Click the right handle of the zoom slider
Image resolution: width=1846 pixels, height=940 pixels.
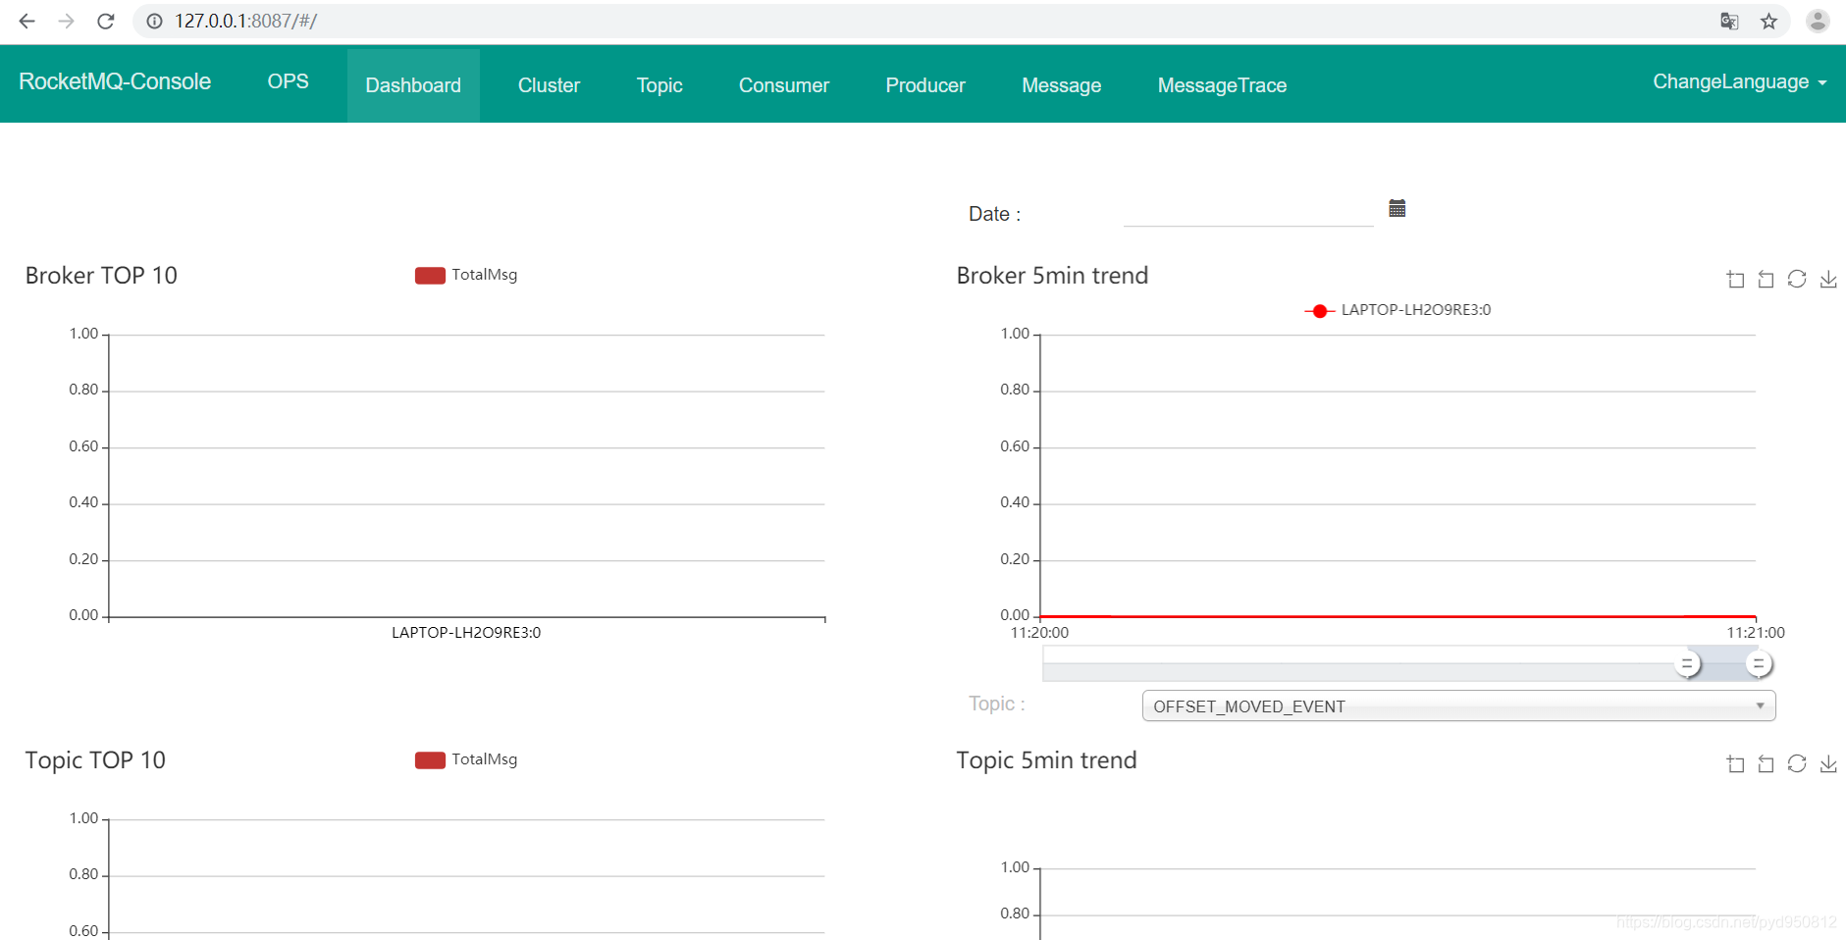coord(1759,664)
